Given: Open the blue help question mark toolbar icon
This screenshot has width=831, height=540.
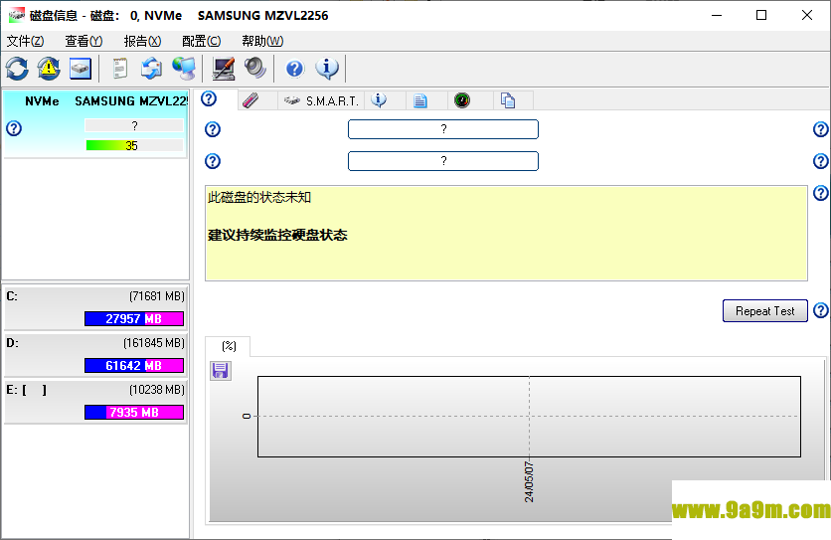Looking at the screenshot, I should [294, 69].
